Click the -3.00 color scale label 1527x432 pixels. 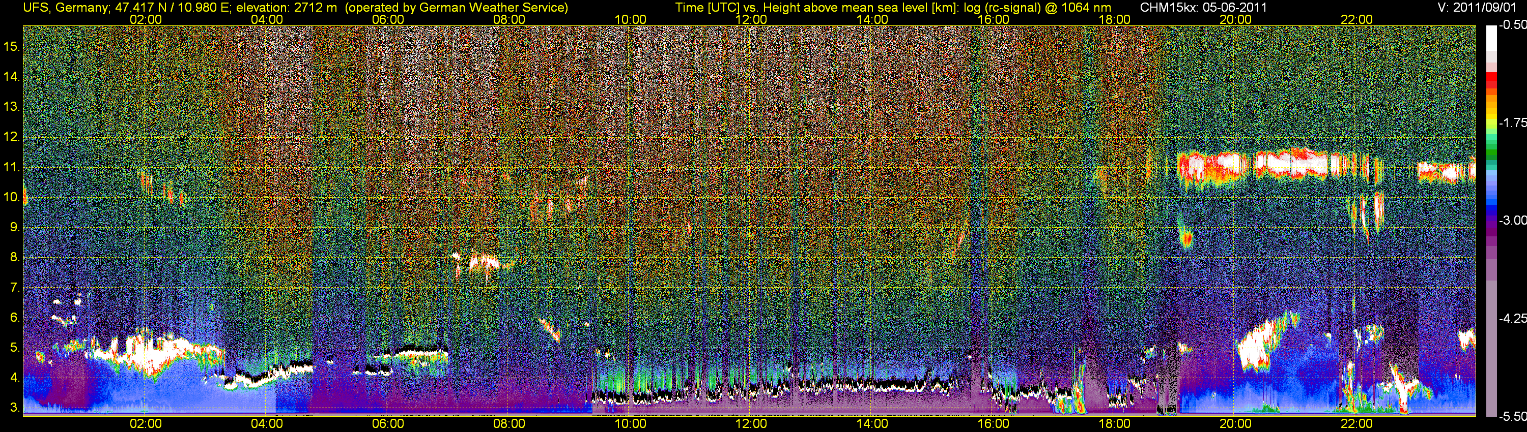coord(1512,220)
